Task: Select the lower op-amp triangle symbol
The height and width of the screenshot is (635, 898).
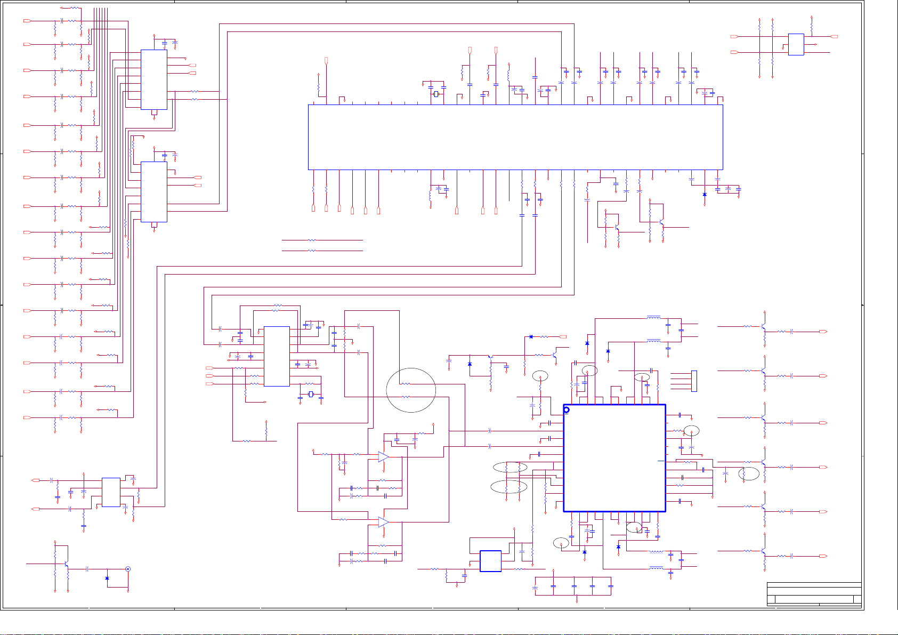Action: (384, 523)
